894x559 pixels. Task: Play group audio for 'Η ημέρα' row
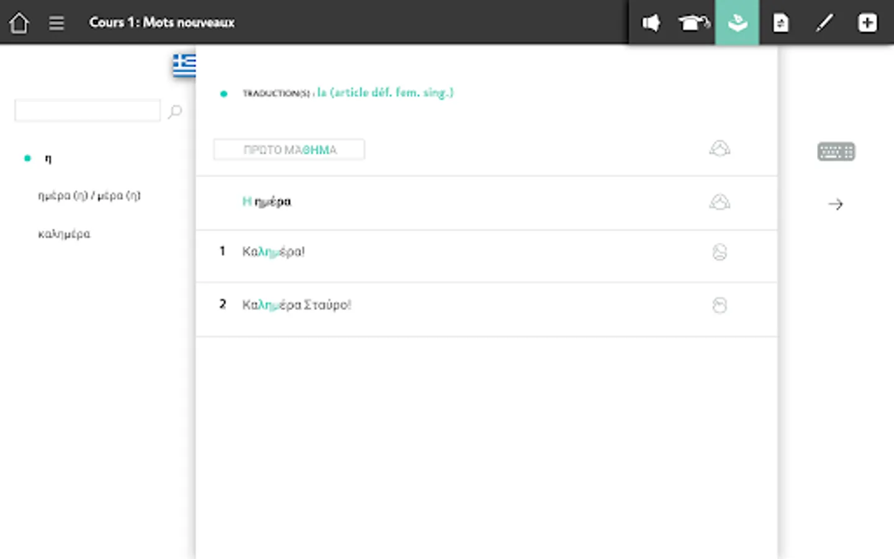pyautogui.click(x=720, y=202)
